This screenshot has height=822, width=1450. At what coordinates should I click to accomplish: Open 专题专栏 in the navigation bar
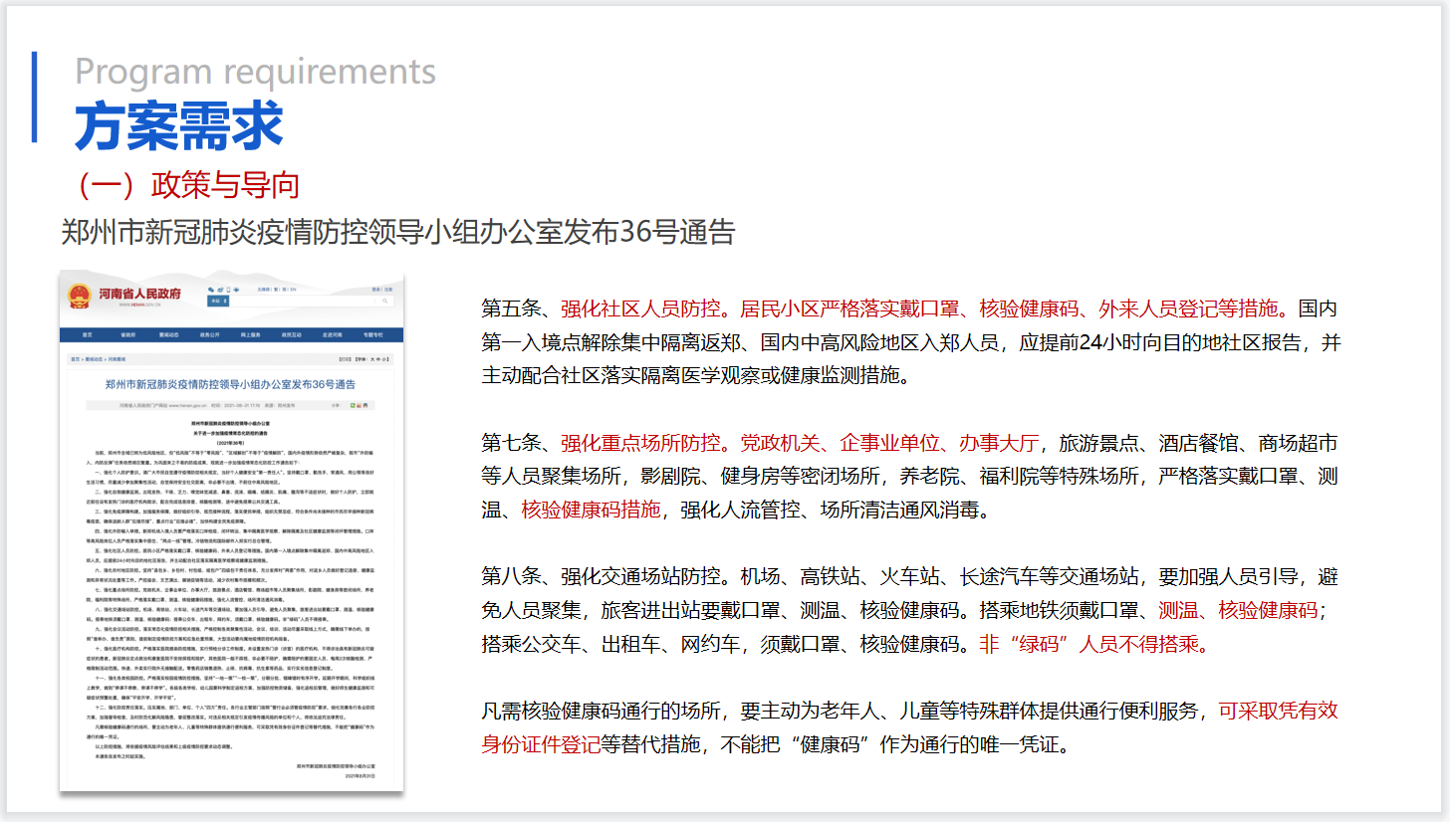coord(373,334)
